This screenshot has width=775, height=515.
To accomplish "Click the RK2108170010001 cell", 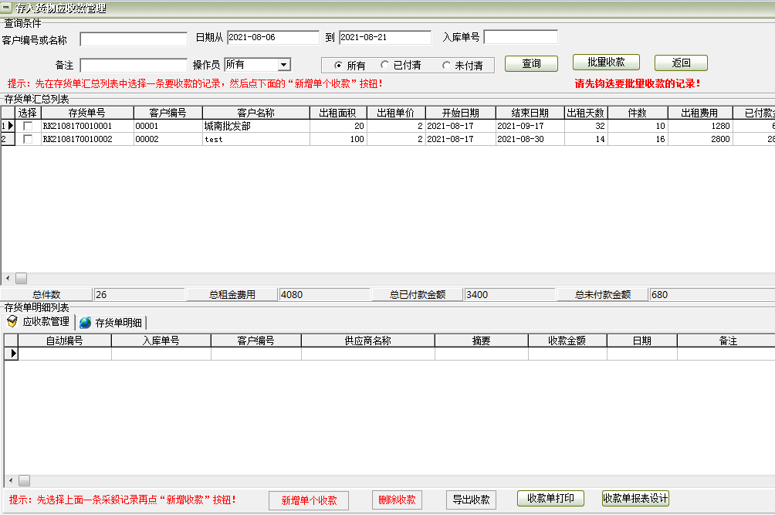I will 87,126.
